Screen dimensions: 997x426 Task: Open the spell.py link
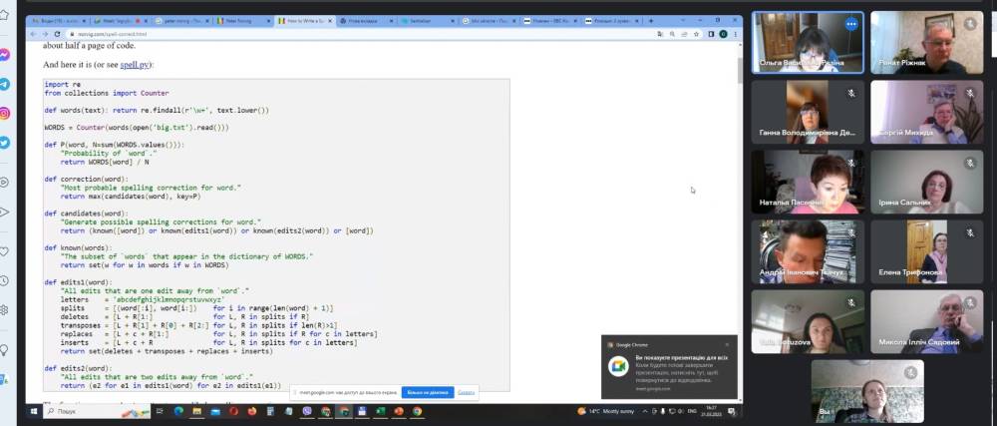136,65
